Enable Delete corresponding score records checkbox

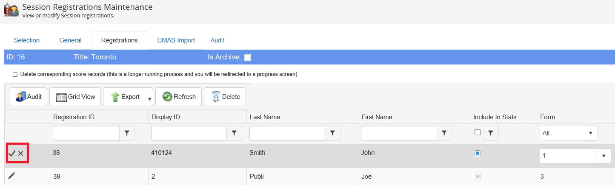coord(15,74)
